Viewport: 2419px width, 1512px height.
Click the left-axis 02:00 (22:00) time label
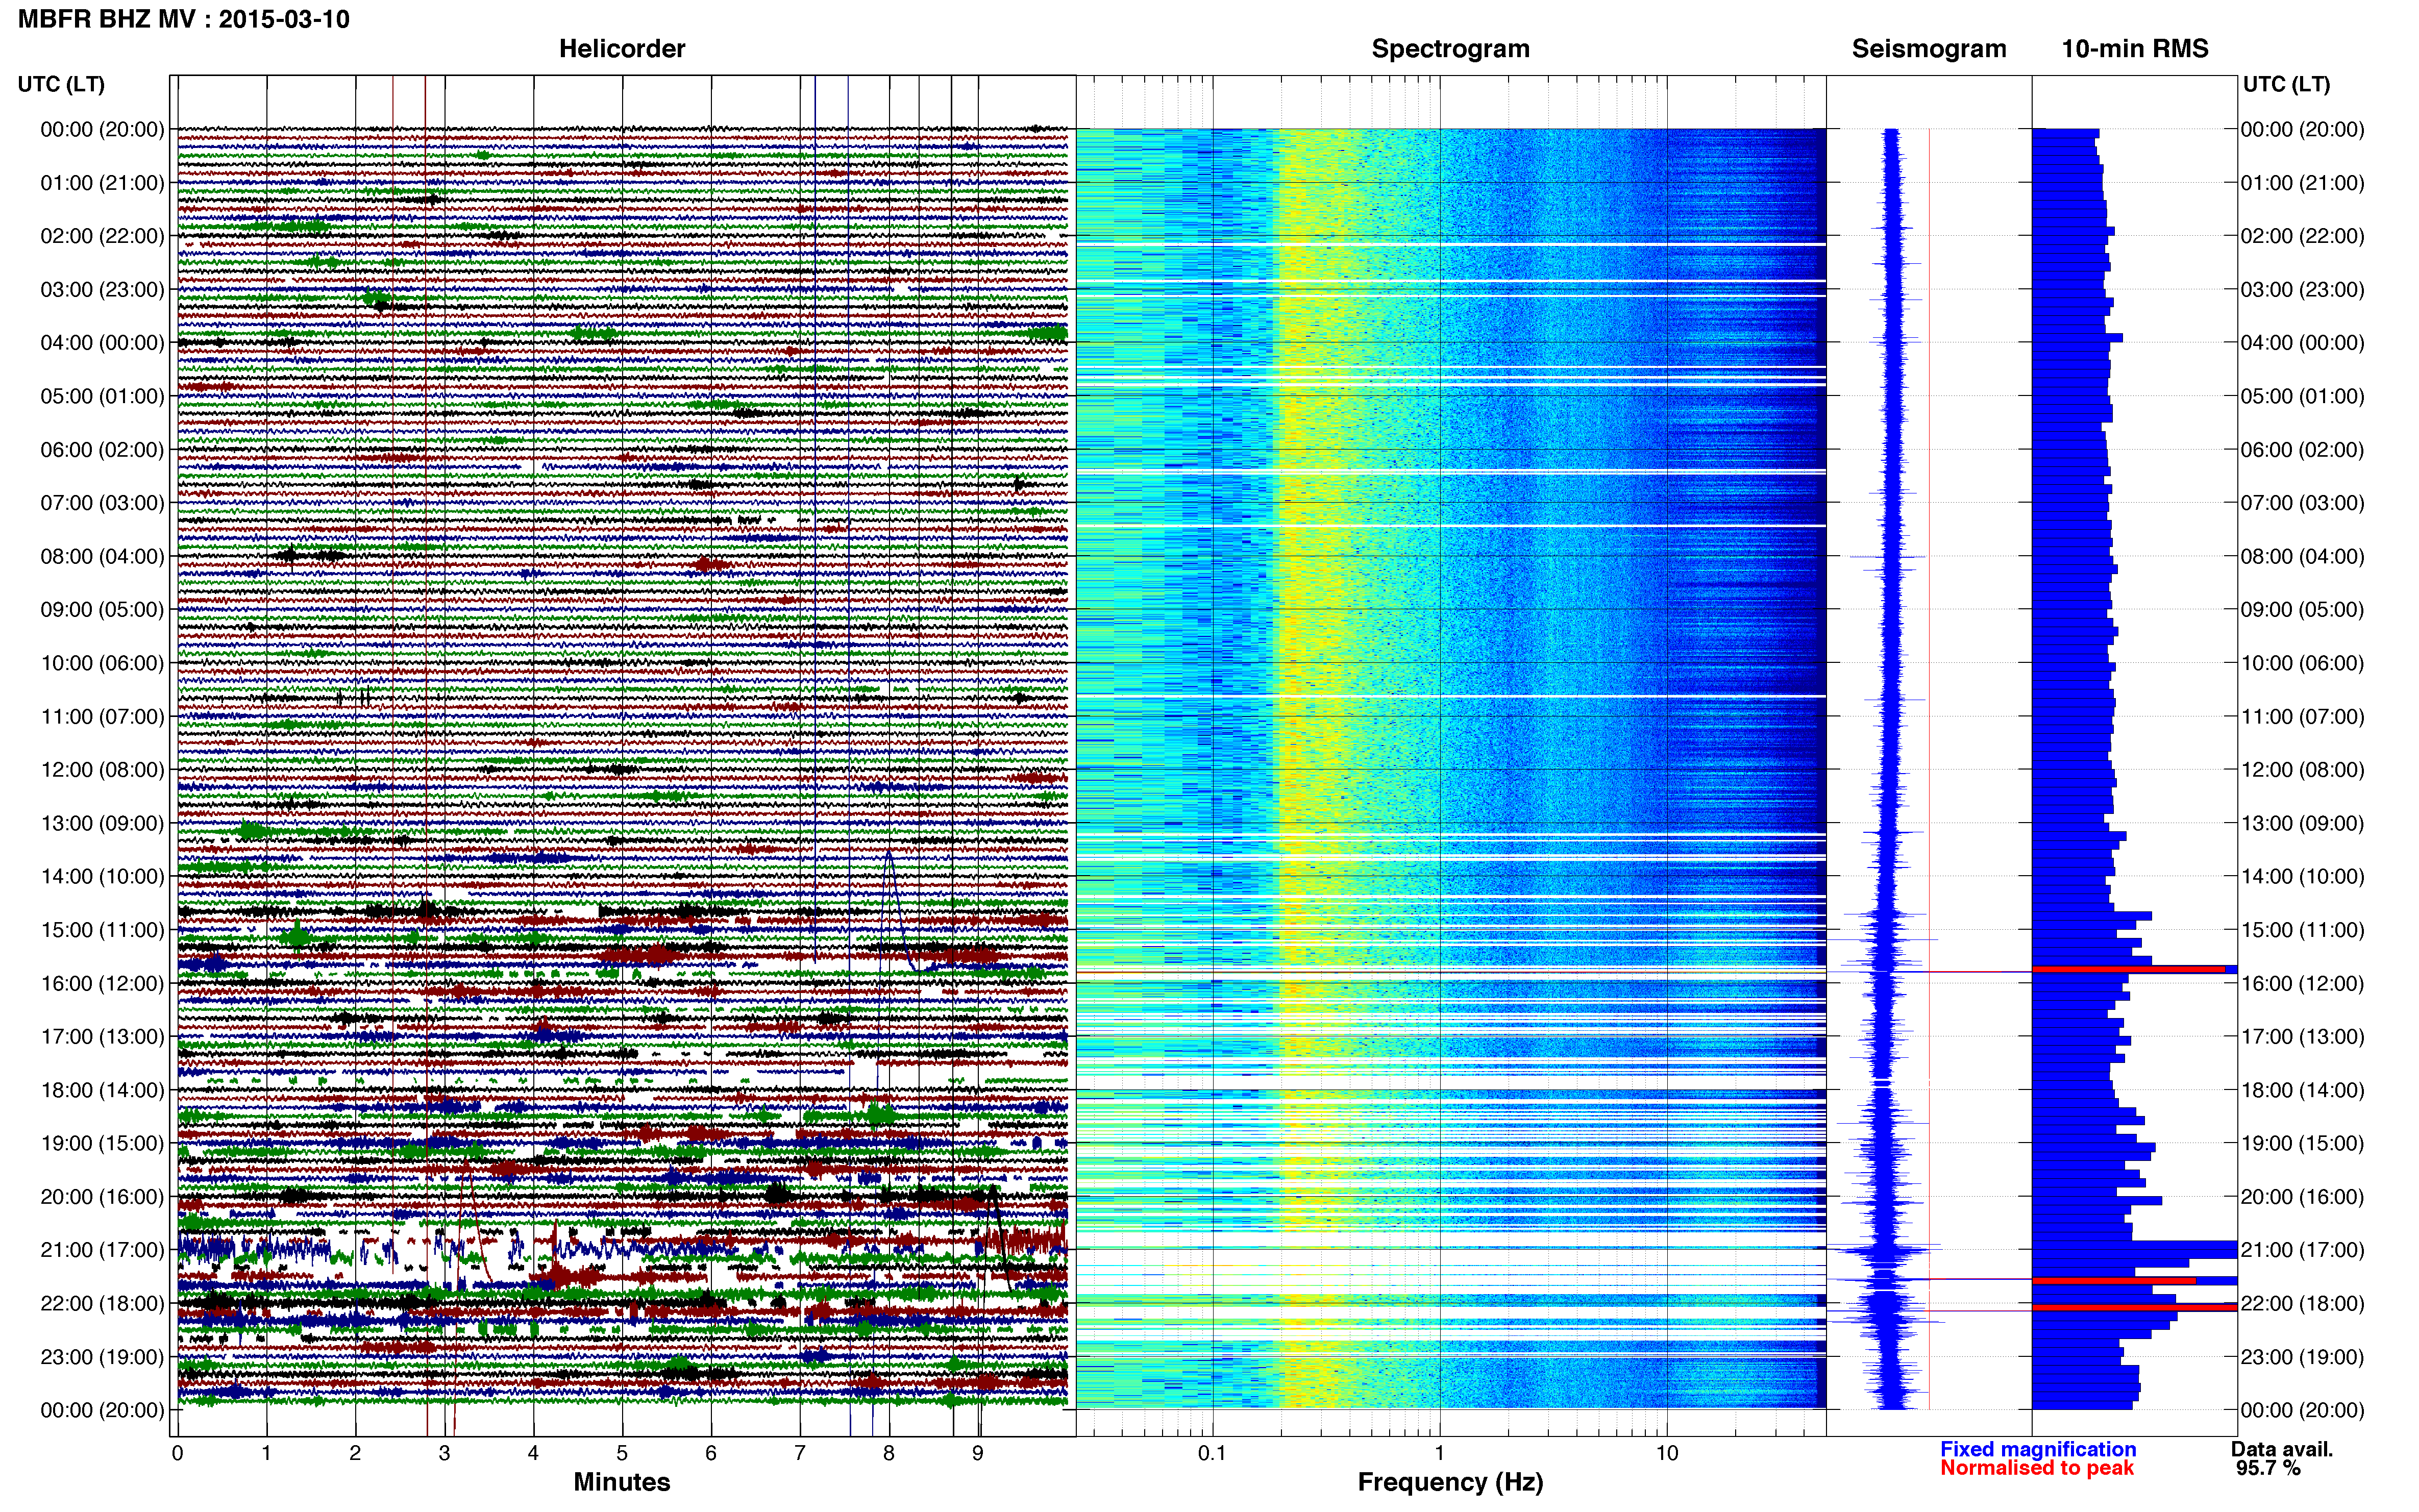(102, 236)
